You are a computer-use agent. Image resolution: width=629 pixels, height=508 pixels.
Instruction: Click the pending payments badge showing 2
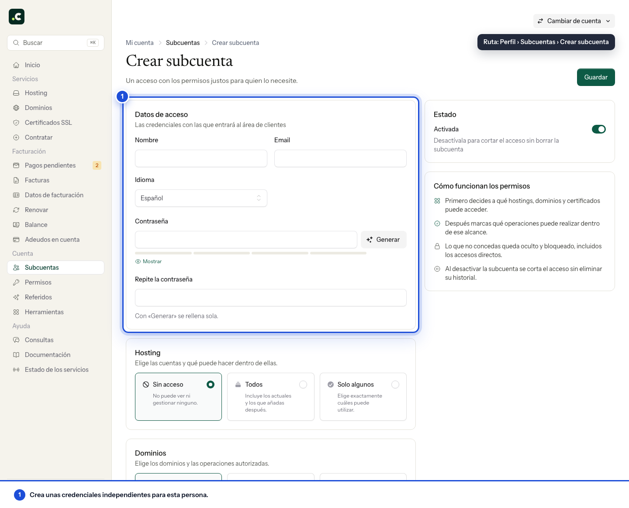click(97, 165)
